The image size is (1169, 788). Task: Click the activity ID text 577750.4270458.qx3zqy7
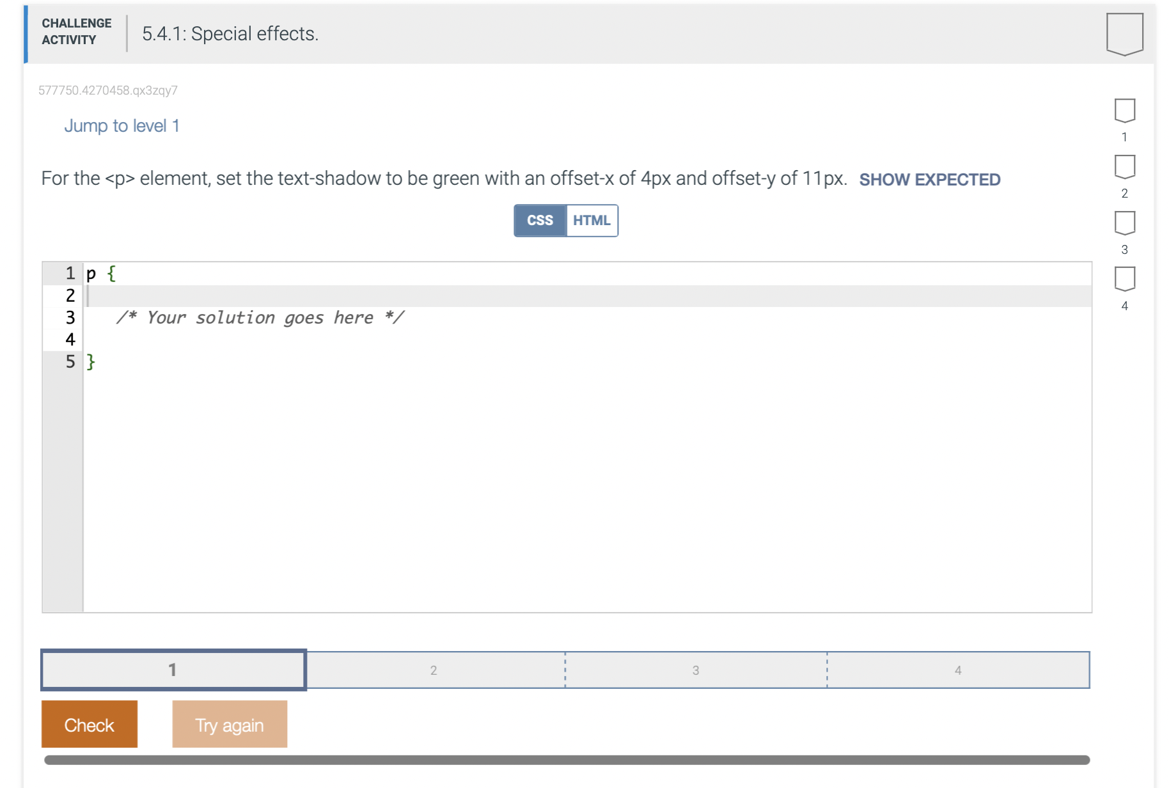tap(107, 90)
